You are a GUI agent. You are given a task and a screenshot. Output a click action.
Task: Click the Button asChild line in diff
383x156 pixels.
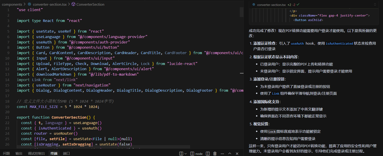(308, 20)
